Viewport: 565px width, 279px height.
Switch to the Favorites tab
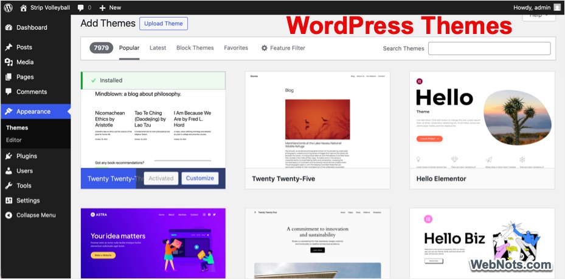pyautogui.click(x=236, y=48)
